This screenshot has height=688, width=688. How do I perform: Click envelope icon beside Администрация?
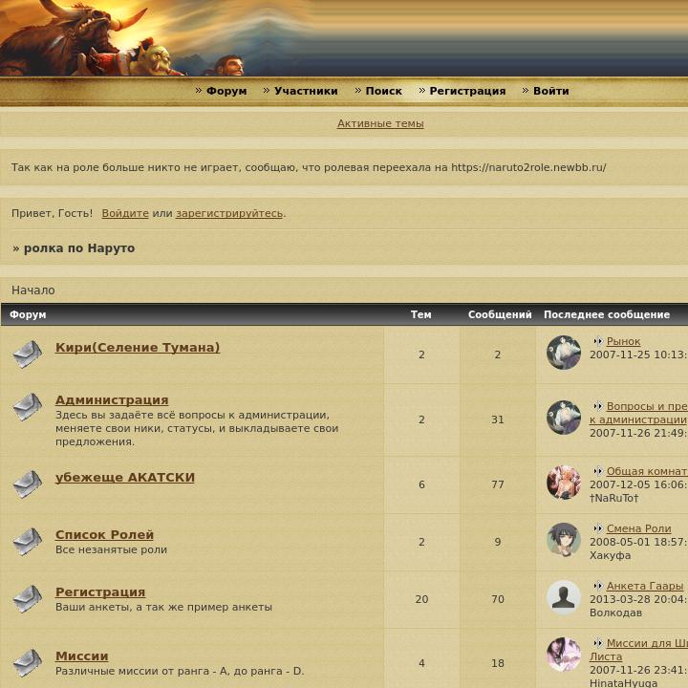[28, 406]
